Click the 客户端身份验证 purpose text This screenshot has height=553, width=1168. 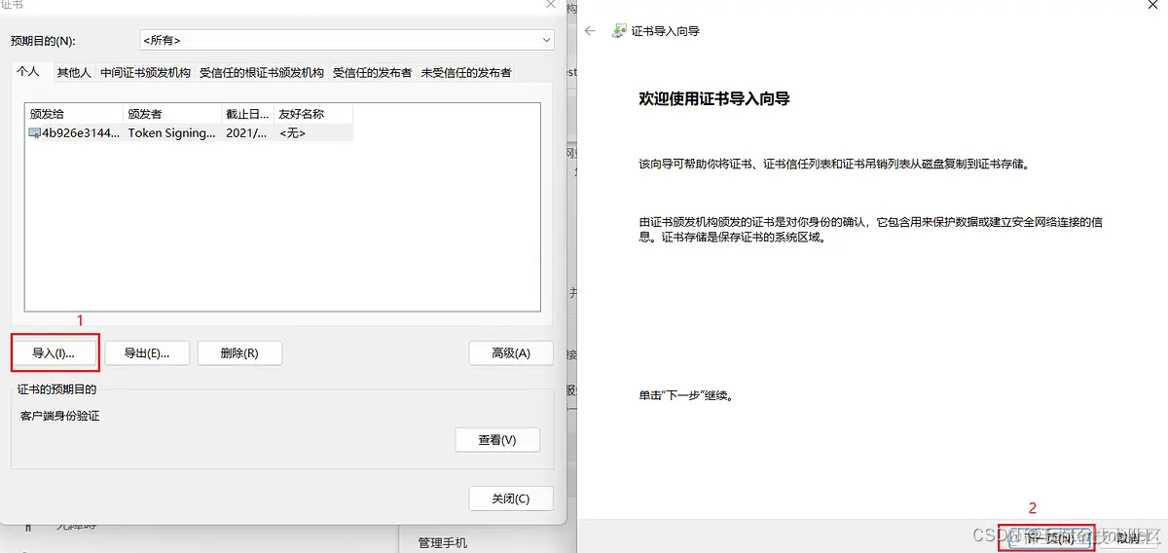click(x=60, y=416)
